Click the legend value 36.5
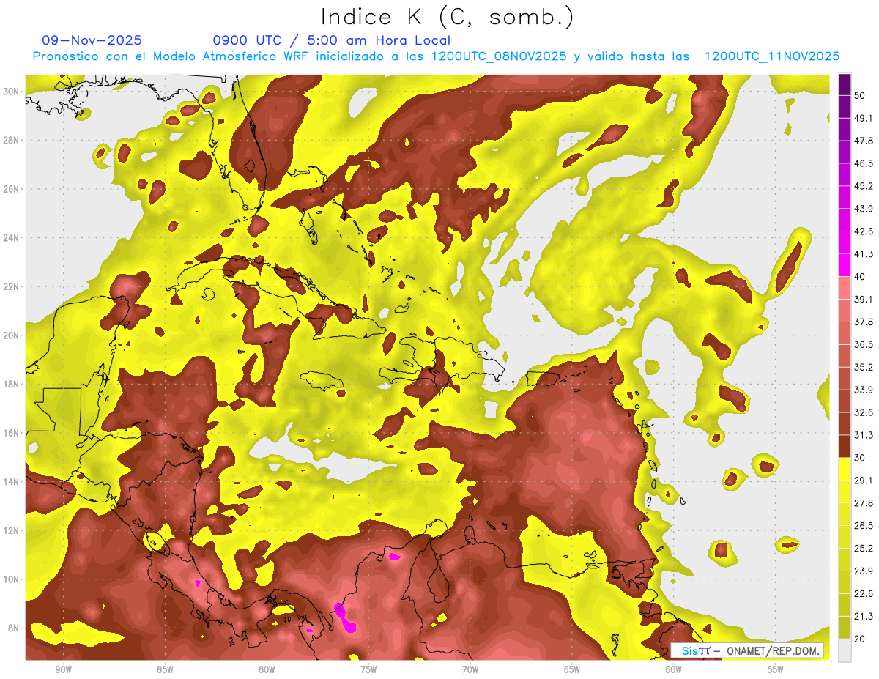879x679 pixels. [x=864, y=344]
